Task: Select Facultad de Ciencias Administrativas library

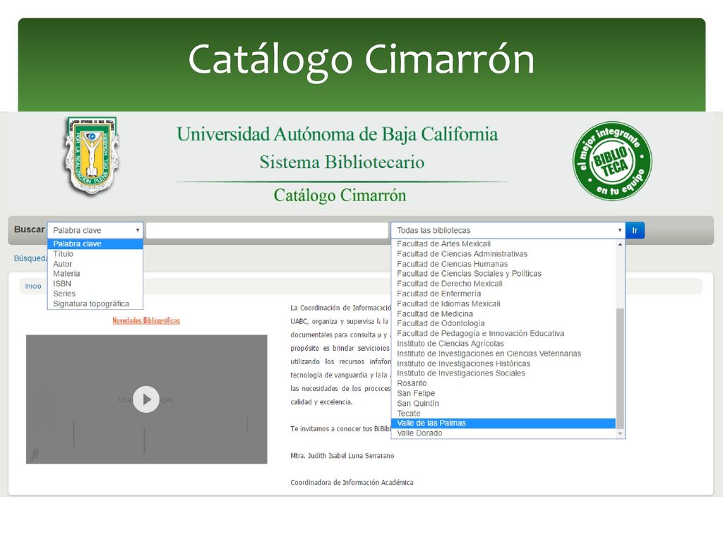Action: 503,254
